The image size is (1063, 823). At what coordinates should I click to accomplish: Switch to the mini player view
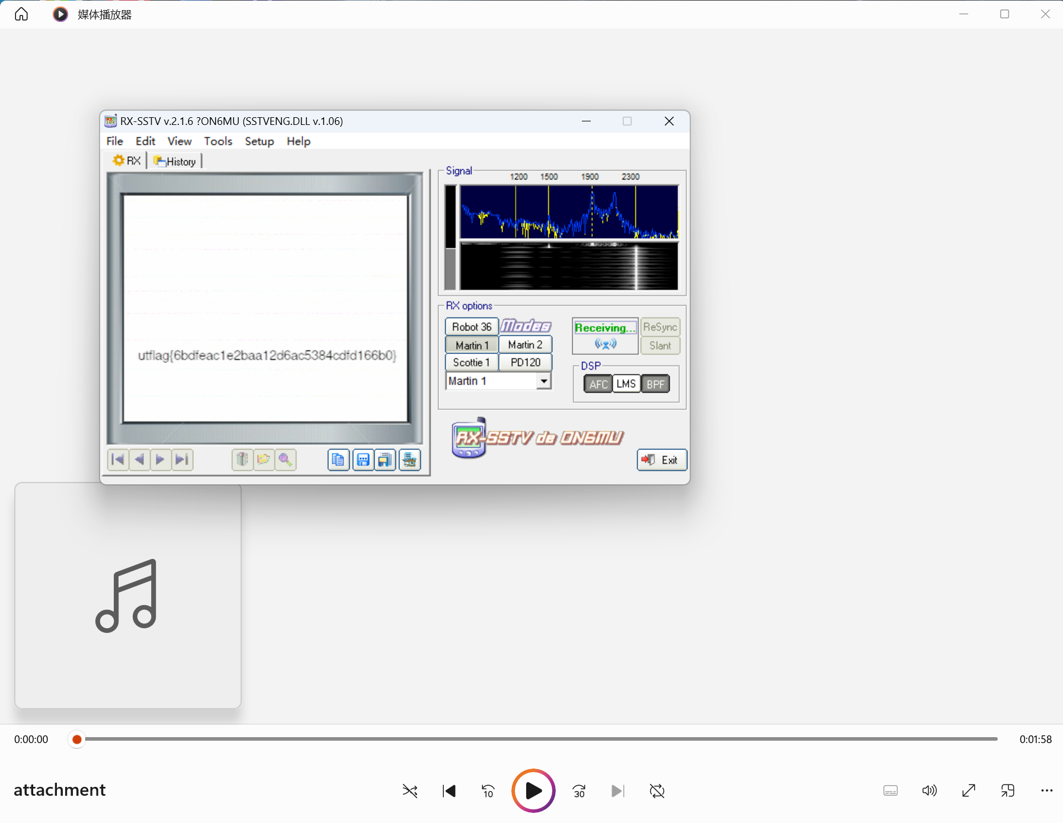1008,790
